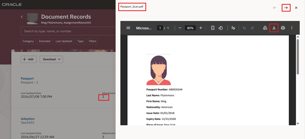Open the PDF viewer more actions menu
The image size is (305, 139).
(292, 28)
